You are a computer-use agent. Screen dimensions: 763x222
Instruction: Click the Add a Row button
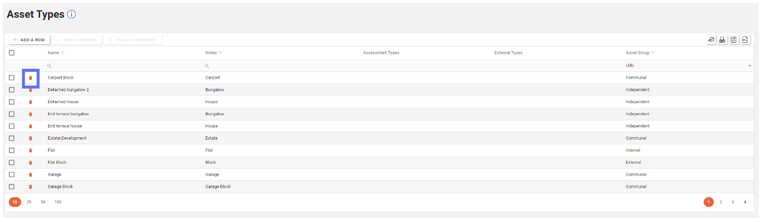tap(29, 40)
